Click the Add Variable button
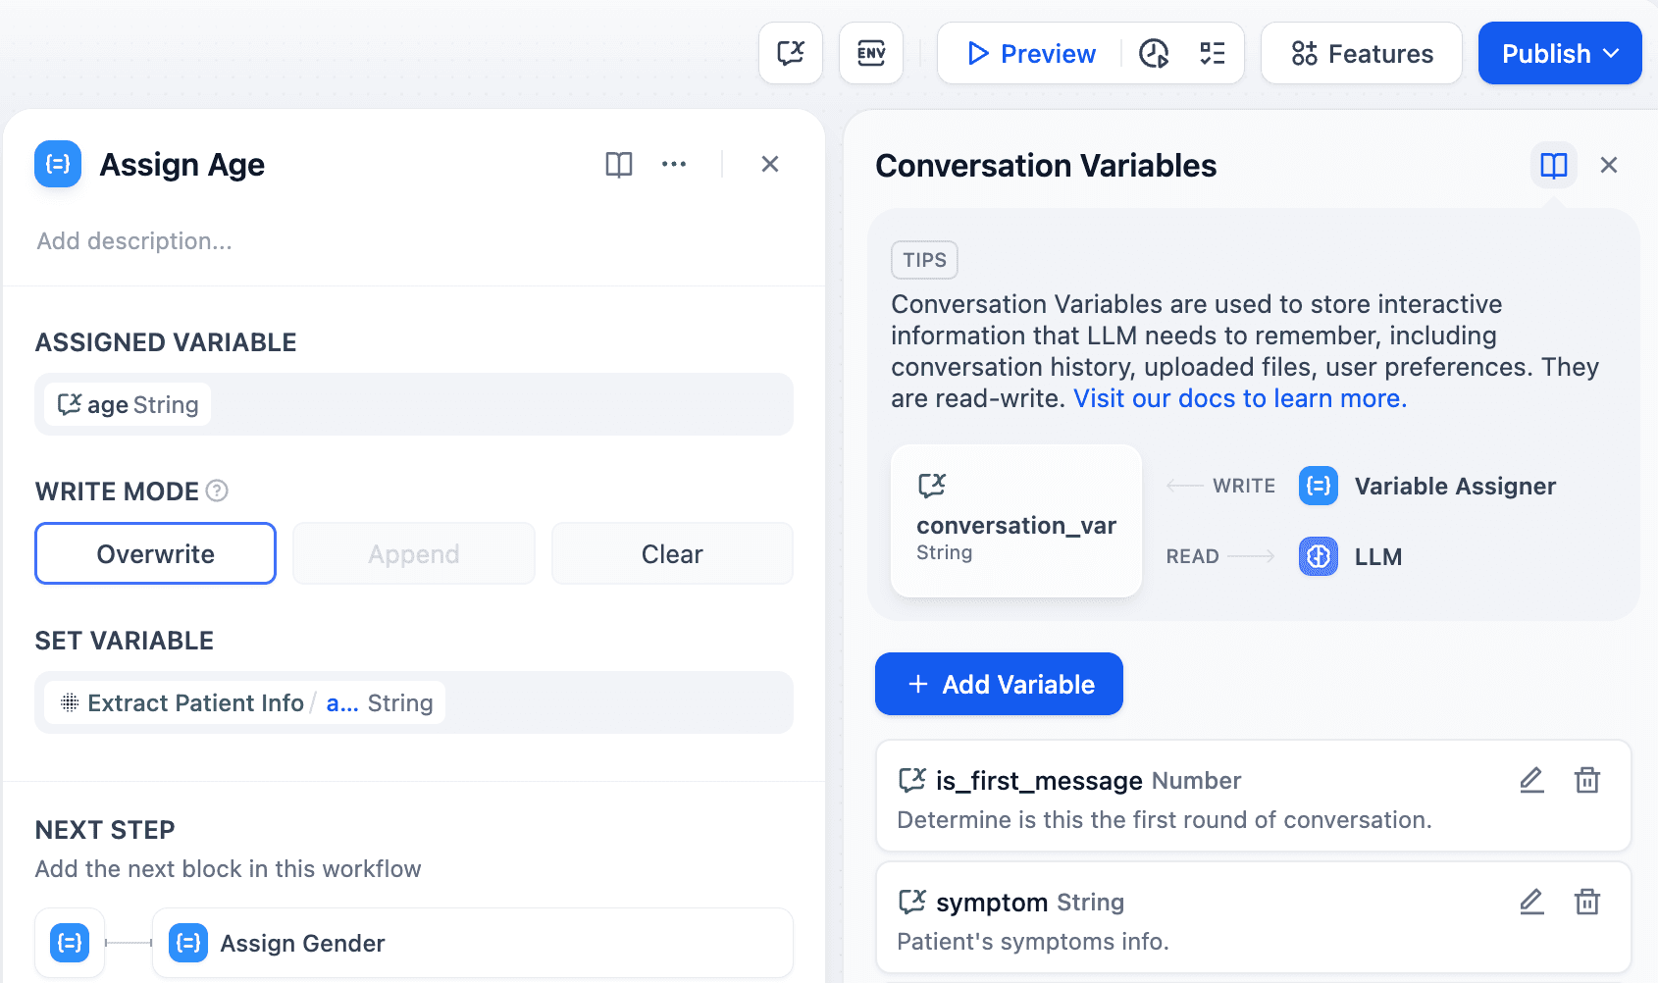This screenshot has height=983, width=1658. [999, 684]
